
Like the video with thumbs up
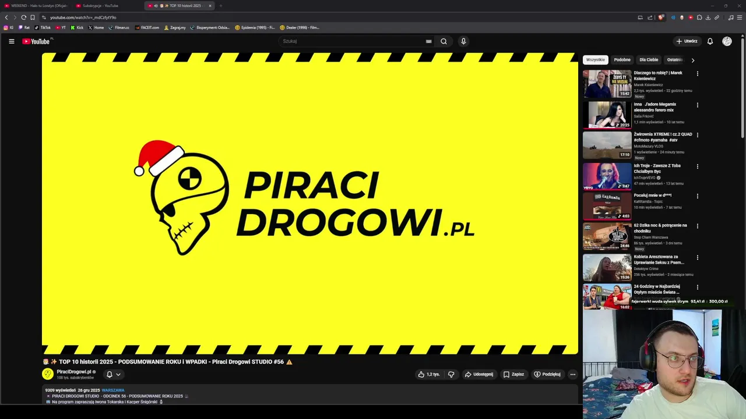tap(429, 374)
